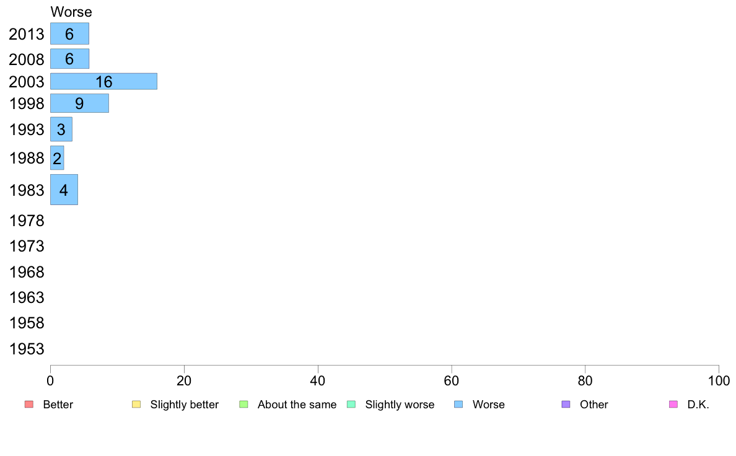
Task: Click the green About the same swatch
Action: point(243,405)
